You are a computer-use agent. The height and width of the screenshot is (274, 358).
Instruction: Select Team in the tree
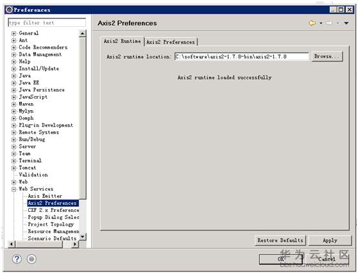(x=24, y=154)
